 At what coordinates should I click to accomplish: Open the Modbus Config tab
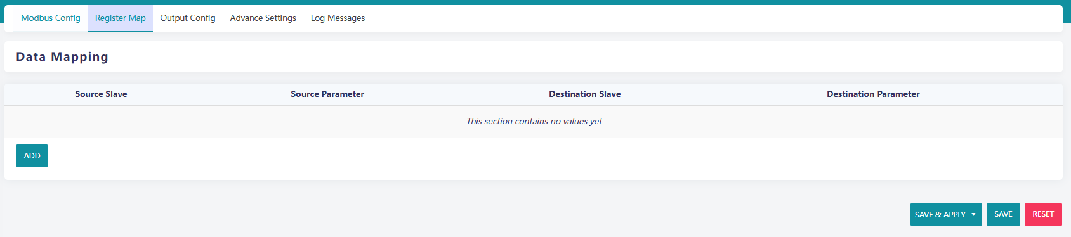(51, 18)
